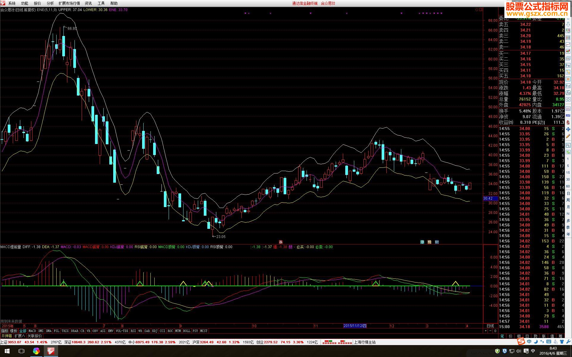Select the four-arrow move tool icon
Image resolution: width=572 pixels, height=357 pixels.
pos(568,129)
